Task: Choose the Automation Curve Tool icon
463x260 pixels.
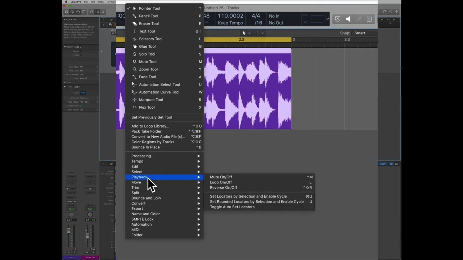Action: (x=135, y=92)
